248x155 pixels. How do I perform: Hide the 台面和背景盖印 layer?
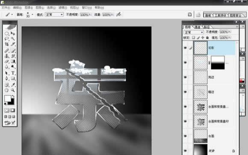(x=185, y=121)
